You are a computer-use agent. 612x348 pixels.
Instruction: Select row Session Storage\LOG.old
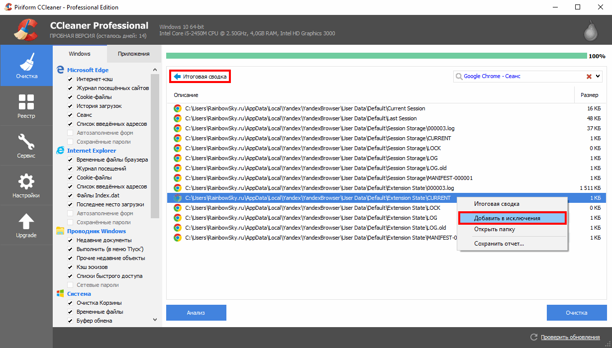(387, 168)
